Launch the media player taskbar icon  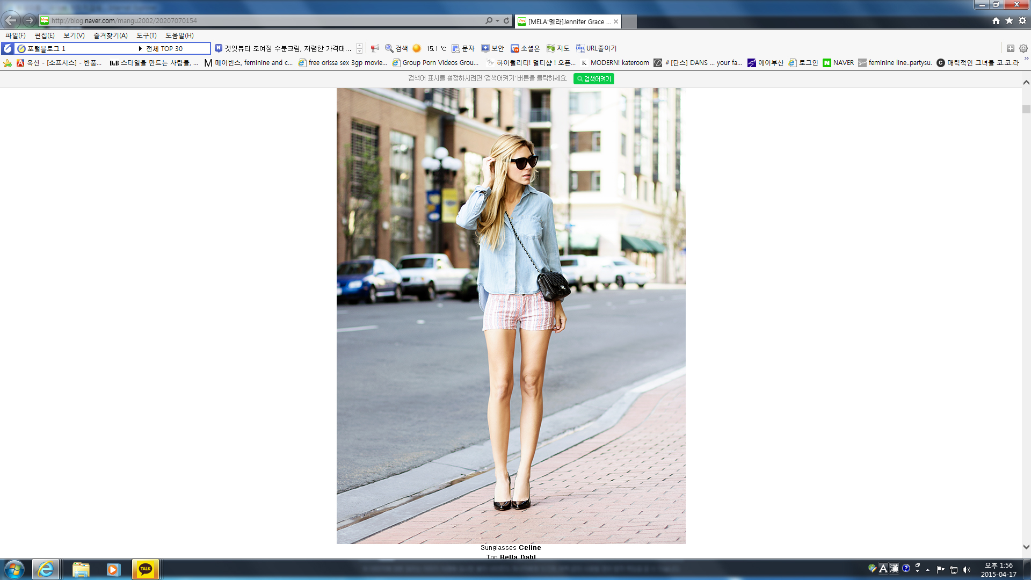(x=113, y=569)
